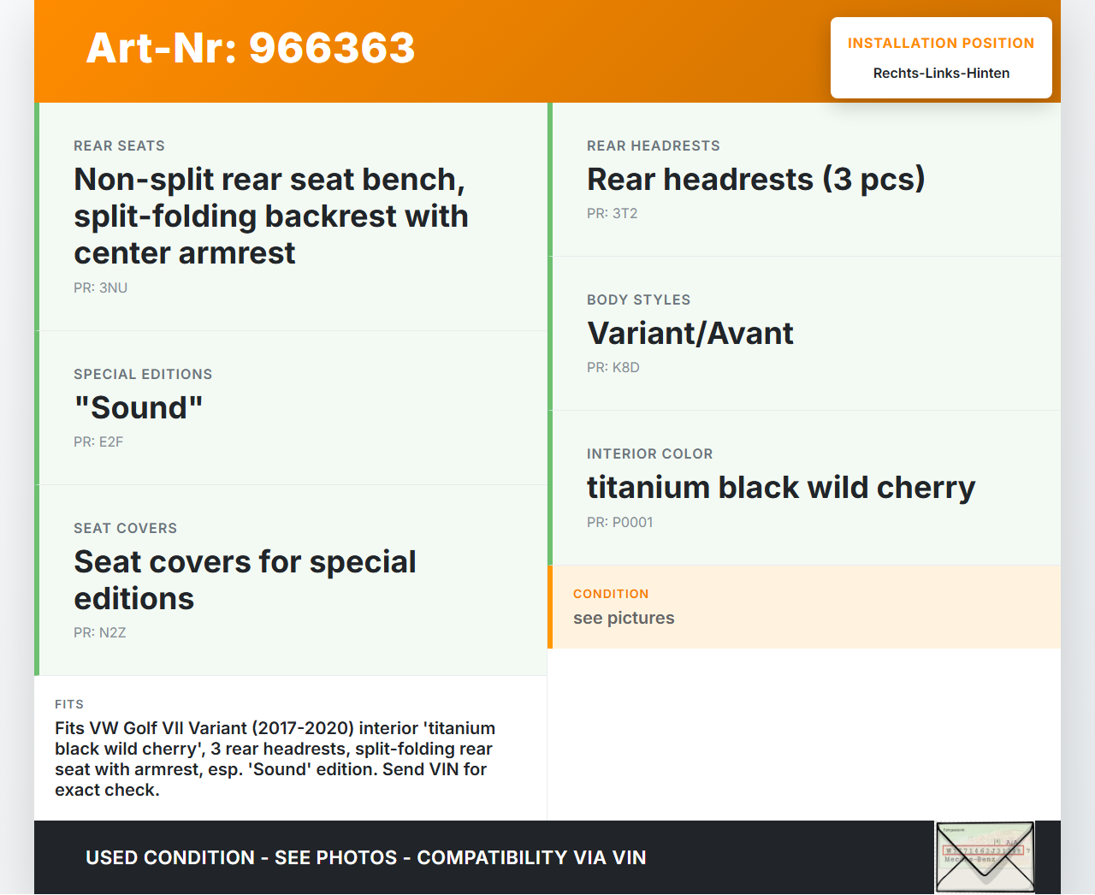Click titanium black wild cherry color

(x=780, y=487)
